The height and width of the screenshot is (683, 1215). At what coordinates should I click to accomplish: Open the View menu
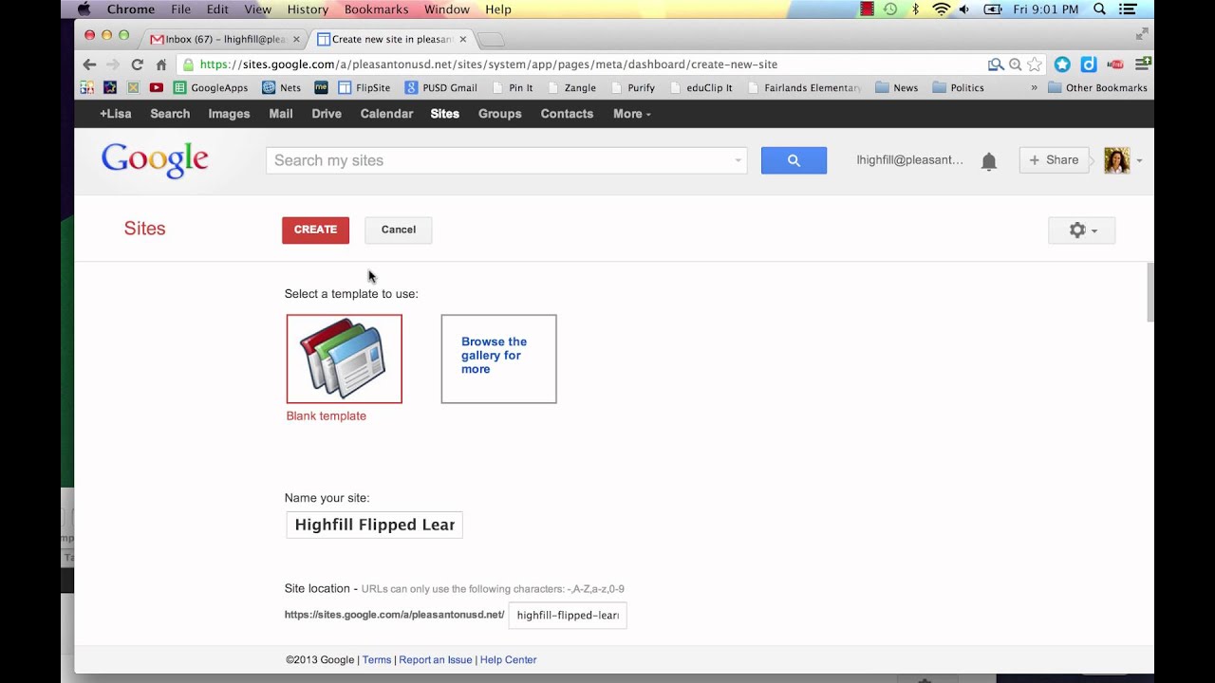point(257,9)
